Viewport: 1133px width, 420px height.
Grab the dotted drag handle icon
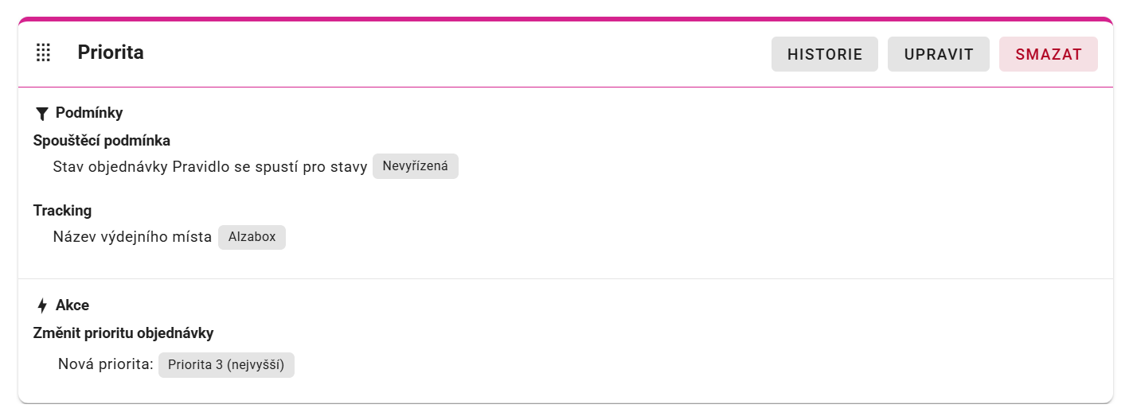point(44,53)
